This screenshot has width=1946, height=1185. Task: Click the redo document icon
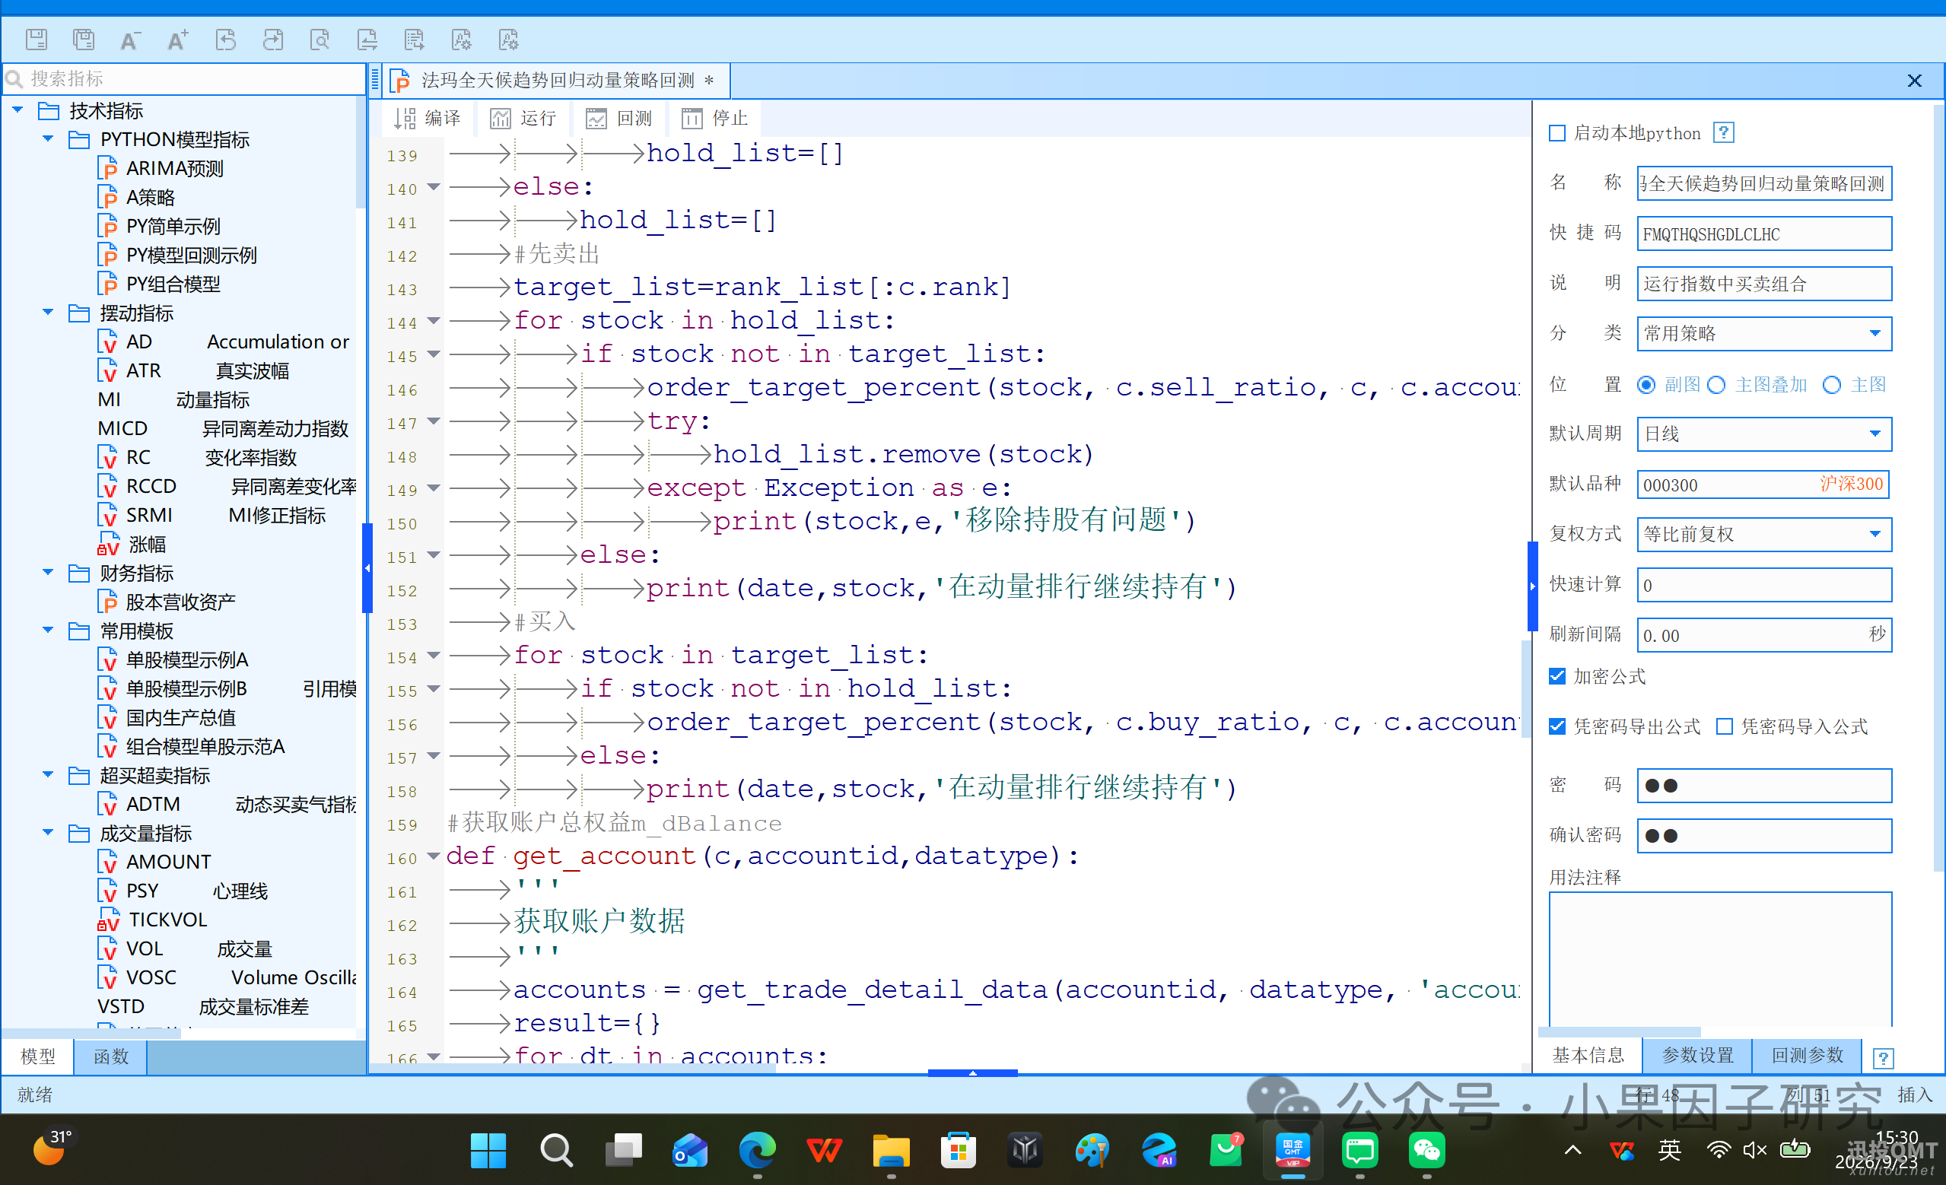(272, 40)
